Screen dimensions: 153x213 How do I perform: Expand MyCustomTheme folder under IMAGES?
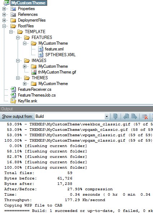(x=24, y=66)
